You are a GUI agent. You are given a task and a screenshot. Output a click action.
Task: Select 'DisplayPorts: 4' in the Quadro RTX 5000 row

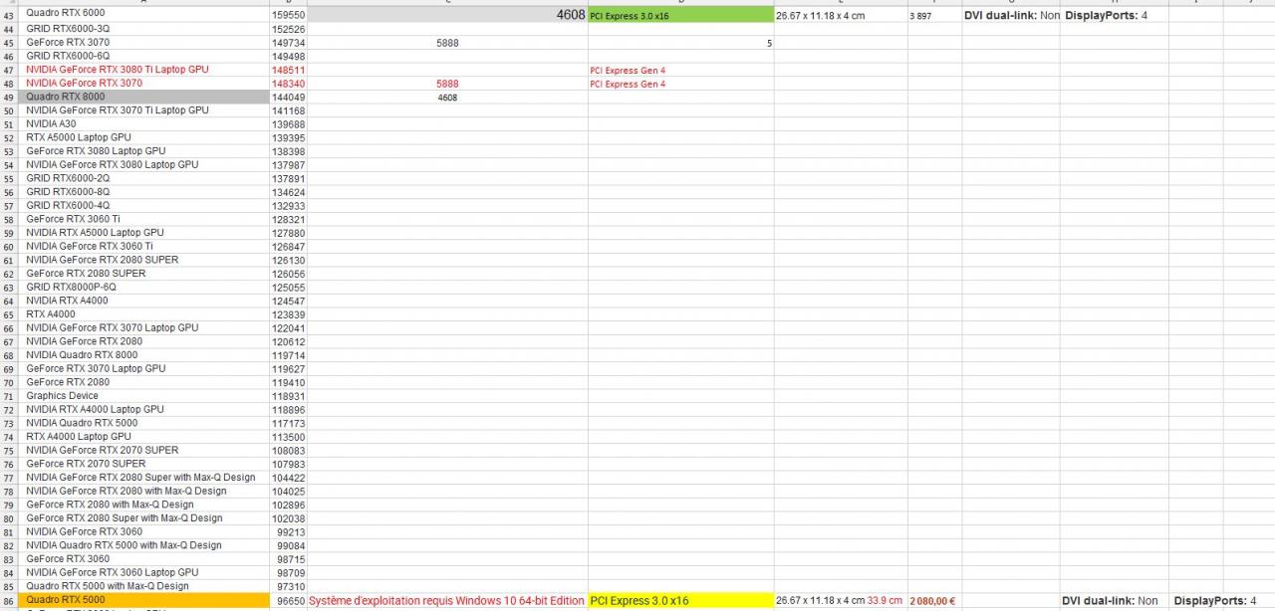(x=1215, y=601)
